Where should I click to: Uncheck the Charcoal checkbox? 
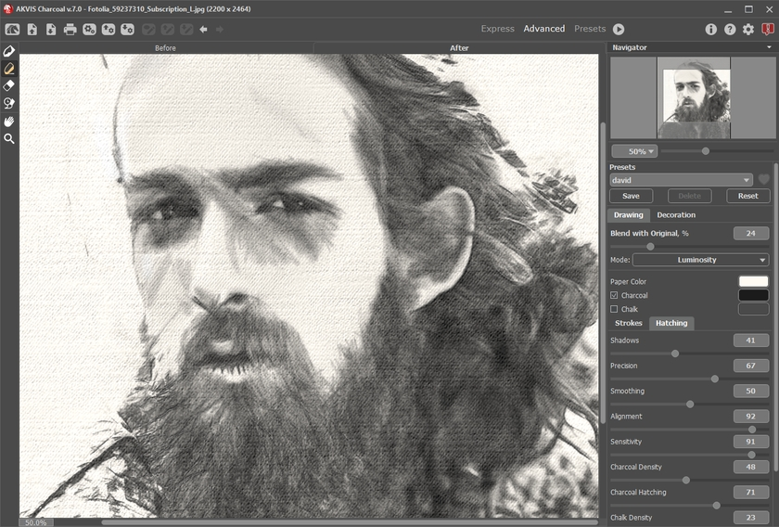coord(614,295)
